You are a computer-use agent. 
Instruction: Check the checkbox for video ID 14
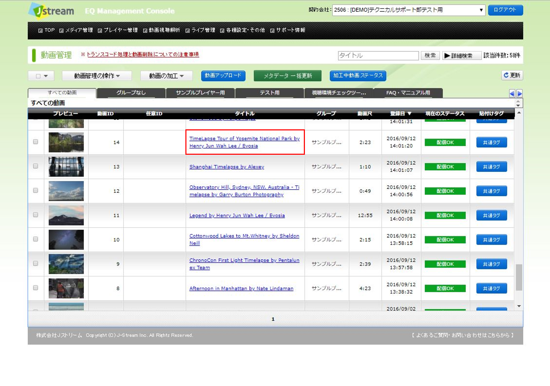click(x=36, y=142)
